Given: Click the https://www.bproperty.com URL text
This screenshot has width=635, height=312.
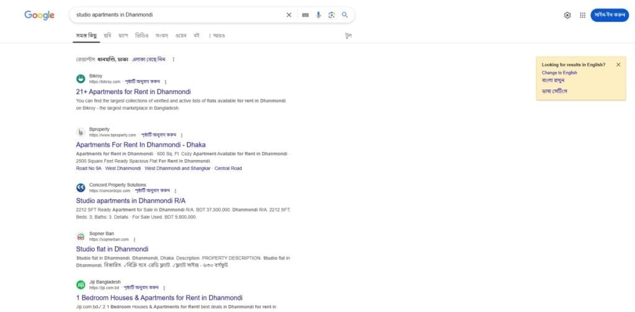Looking at the screenshot, I should 113,135.
